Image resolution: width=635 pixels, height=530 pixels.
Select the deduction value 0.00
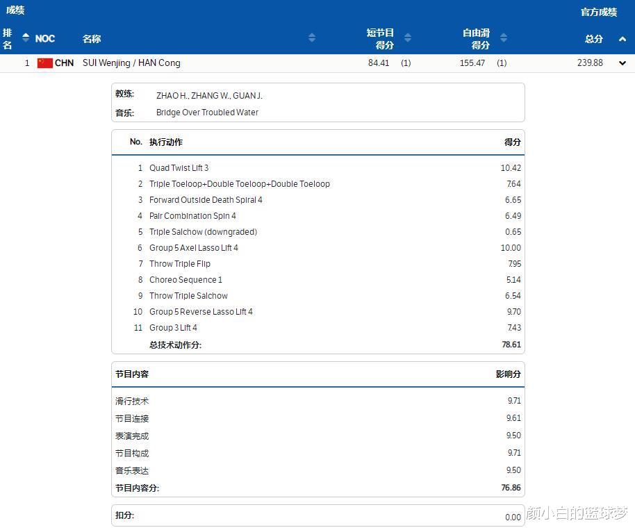point(513,517)
